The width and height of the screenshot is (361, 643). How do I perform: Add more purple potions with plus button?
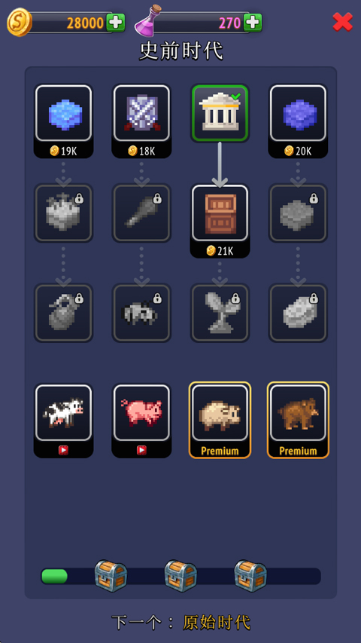(x=253, y=22)
